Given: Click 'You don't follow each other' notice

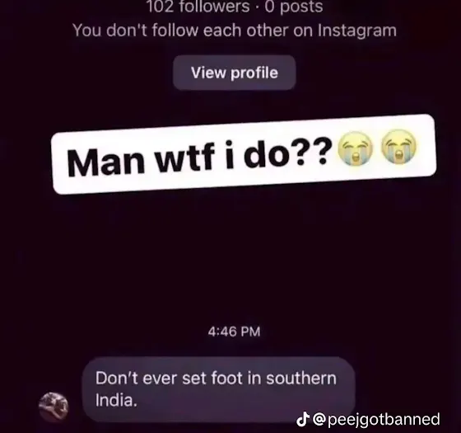Looking at the screenshot, I should (235, 31).
